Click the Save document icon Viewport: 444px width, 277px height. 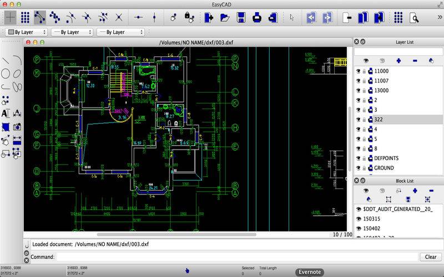[241, 17]
